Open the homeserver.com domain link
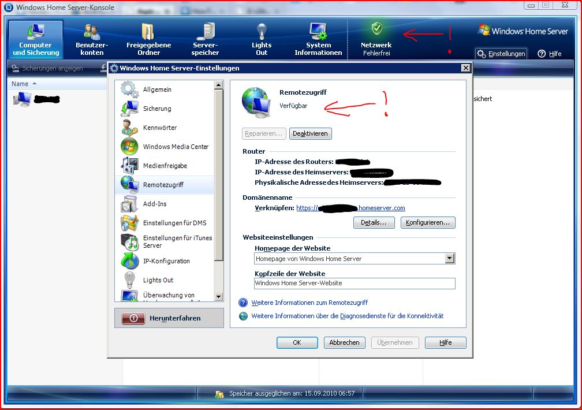This screenshot has height=410, width=582. [350, 208]
